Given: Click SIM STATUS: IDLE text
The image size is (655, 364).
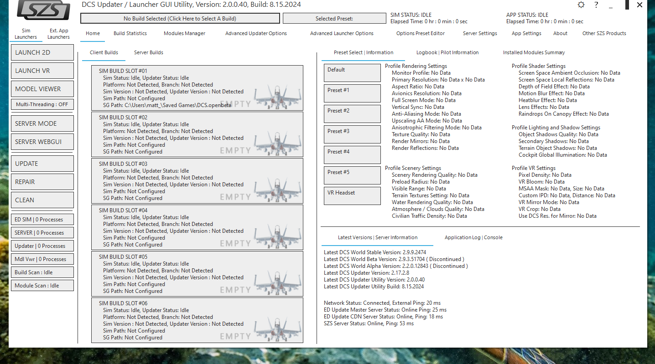Looking at the screenshot, I should point(411,15).
